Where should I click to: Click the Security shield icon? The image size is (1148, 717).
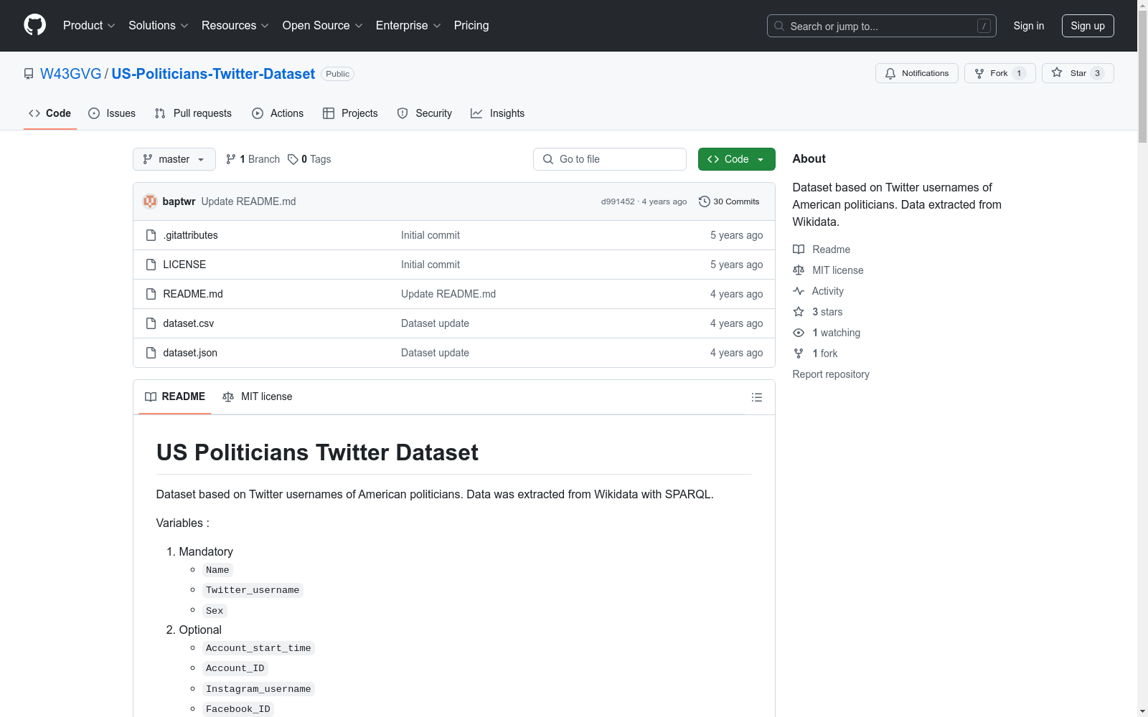(403, 113)
